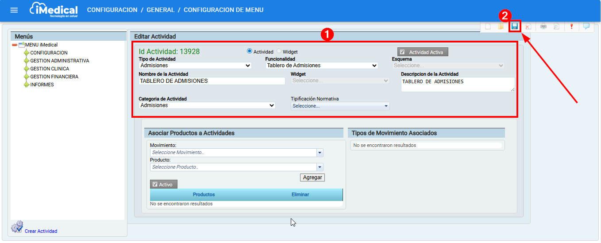Toggle the Actividad Activa checkbox
The height and width of the screenshot is (243, 601).
click(402, 52)
